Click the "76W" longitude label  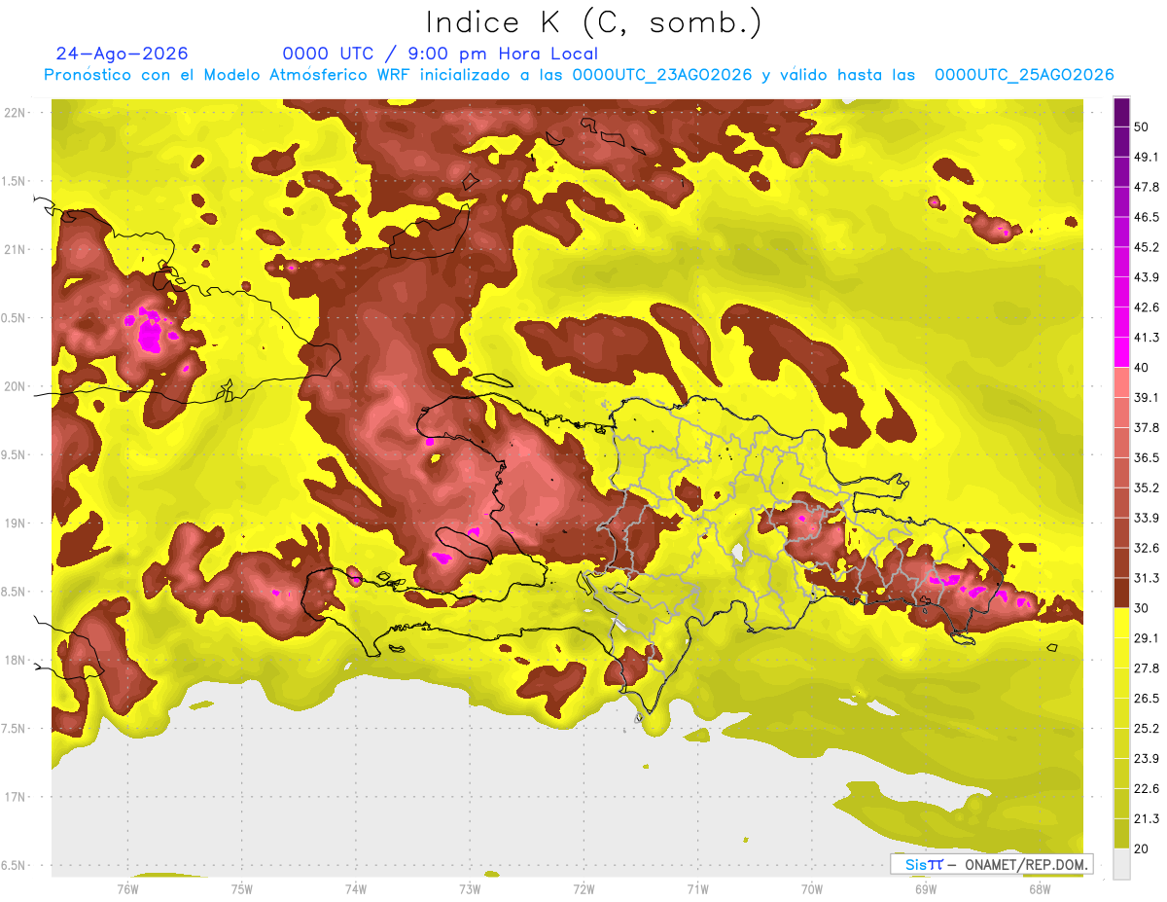pyautogui.click(x=127, y=888)
